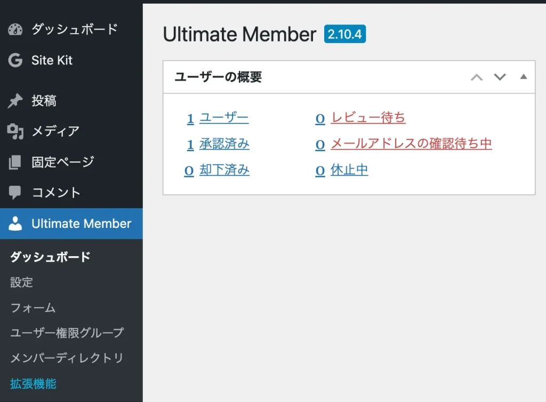This screenshot has height=402, width=546.
Task: Click the メールアドレスの確認待ち中 link
Action: click(411, 144)
